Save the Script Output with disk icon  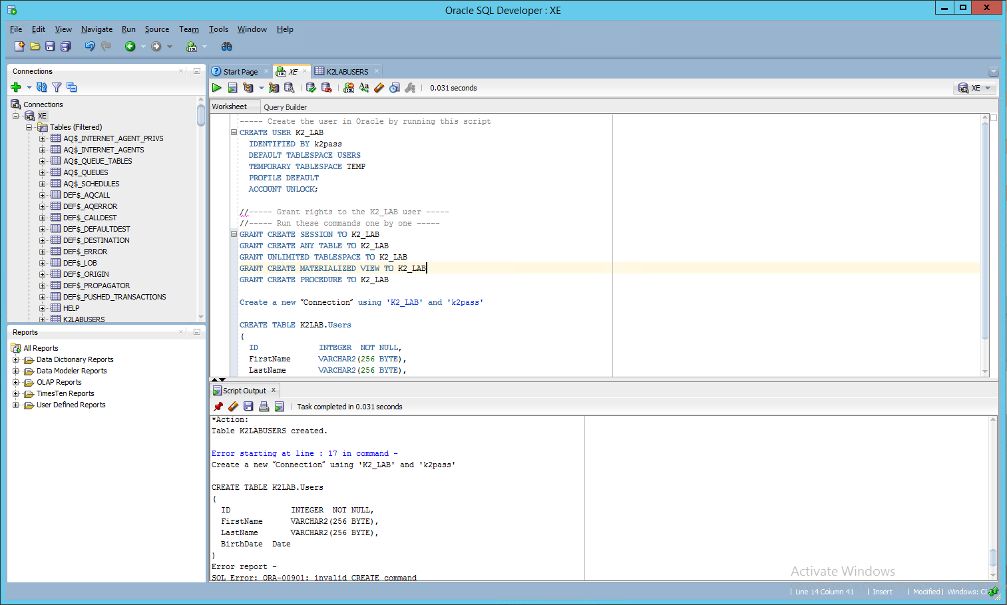coord(248,407)
